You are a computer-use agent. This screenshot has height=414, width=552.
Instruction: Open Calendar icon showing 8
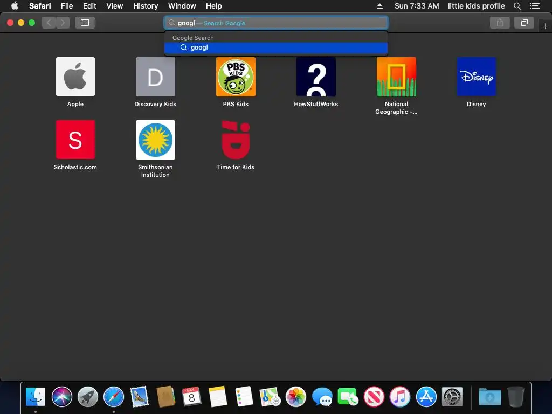(x=191, y=397)
